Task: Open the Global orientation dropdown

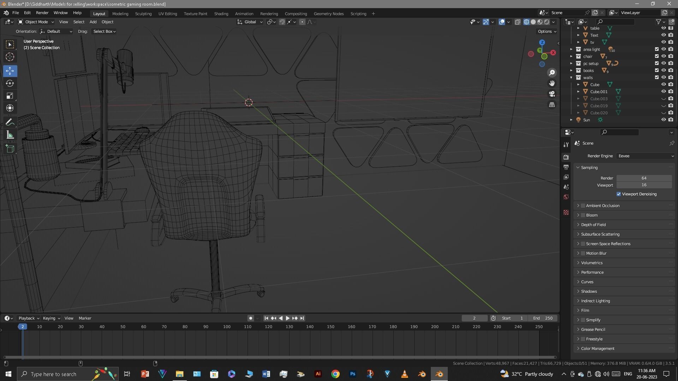Action: pos(250,22)
